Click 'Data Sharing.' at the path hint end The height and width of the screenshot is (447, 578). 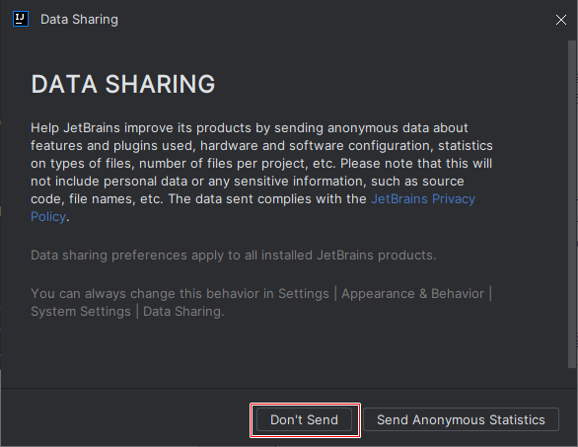click(183, 311)
